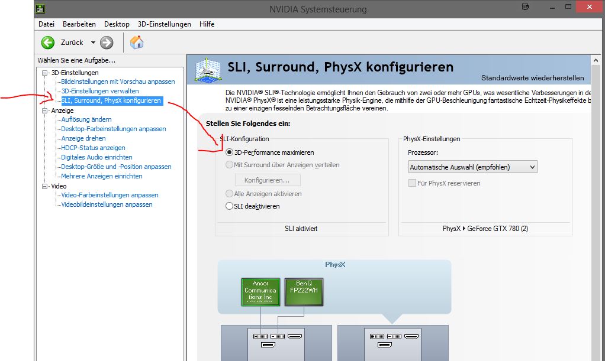Click the 'PhysX ▸ GeForce GTX 780 (2)' text
This screenshot has height=361, width=605.
point(485,229)
